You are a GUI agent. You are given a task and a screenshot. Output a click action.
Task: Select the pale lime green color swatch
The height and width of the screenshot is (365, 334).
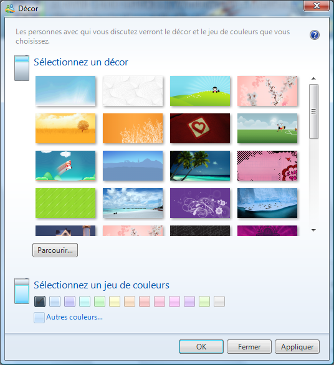[x=204, y=301]
